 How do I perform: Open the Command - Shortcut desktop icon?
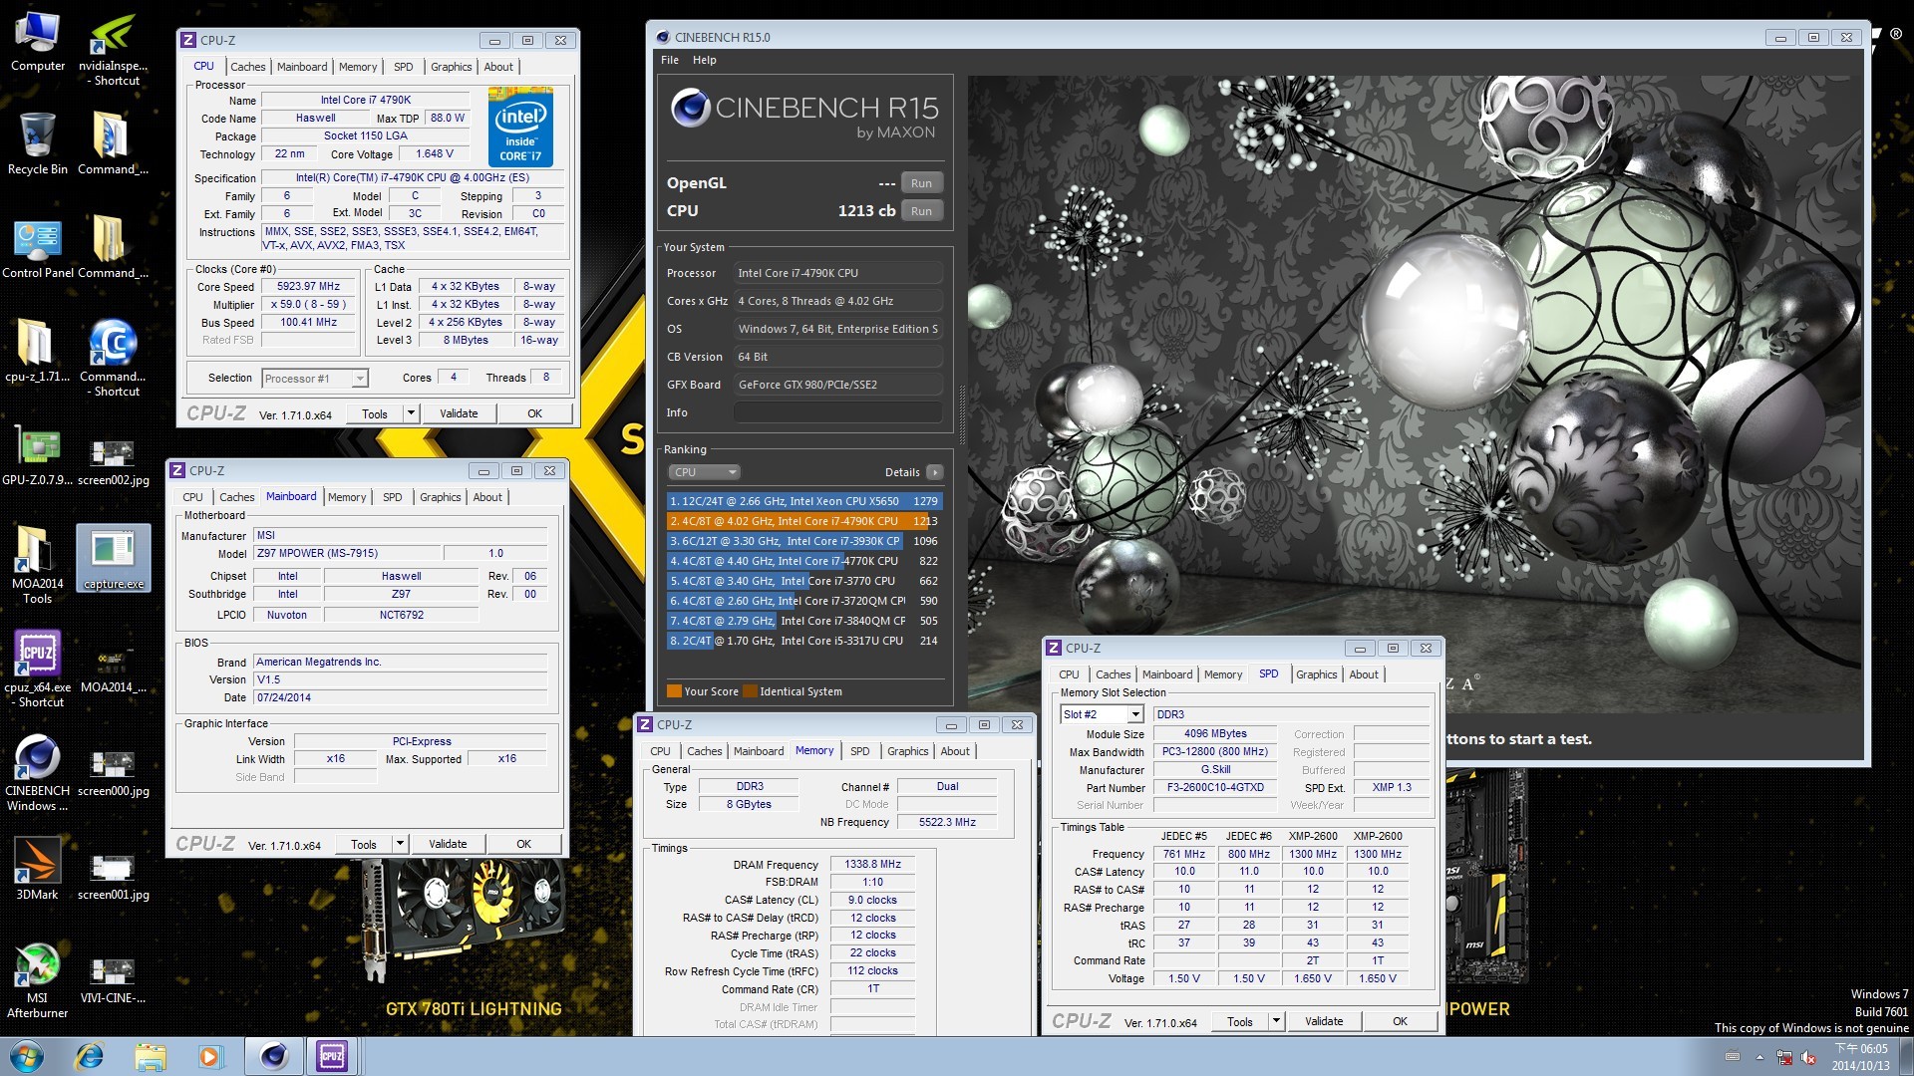tap(113, 358)
